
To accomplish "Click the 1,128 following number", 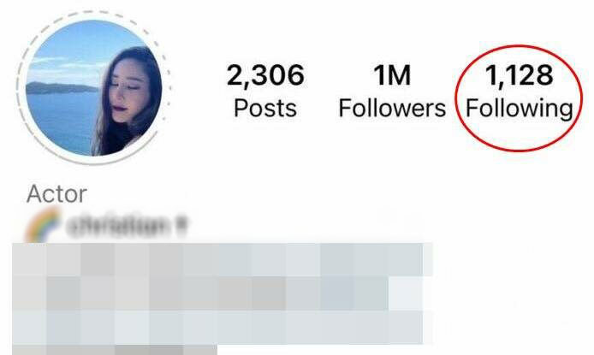I will pyautogui.click(x=519, y=75).
